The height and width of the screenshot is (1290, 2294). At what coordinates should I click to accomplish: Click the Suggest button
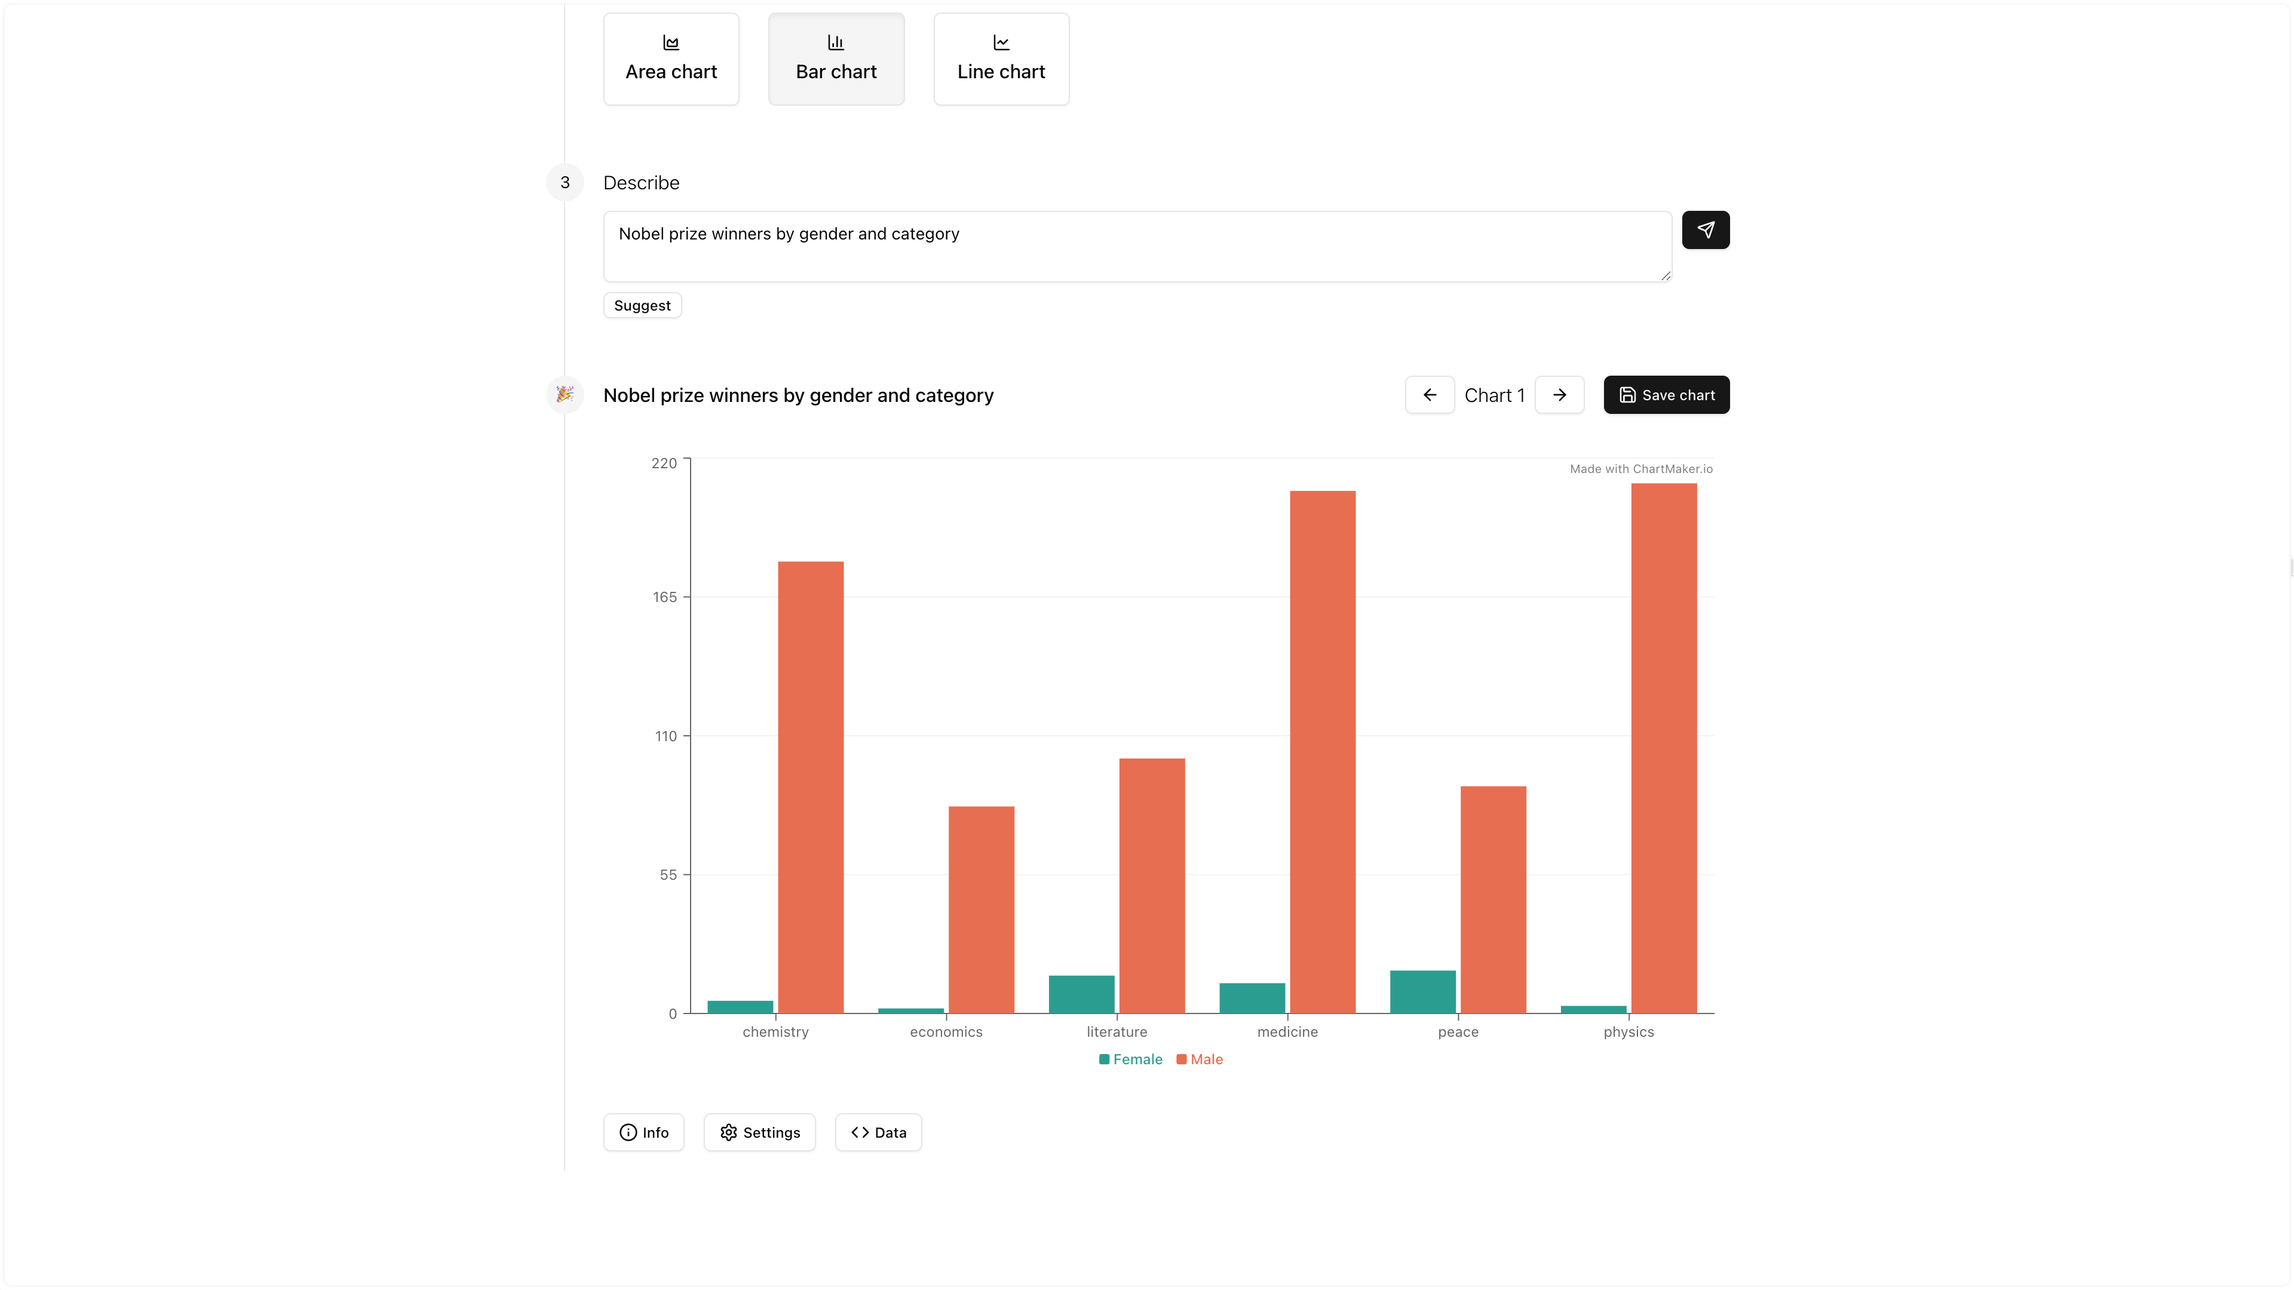[x=641, y=305]
